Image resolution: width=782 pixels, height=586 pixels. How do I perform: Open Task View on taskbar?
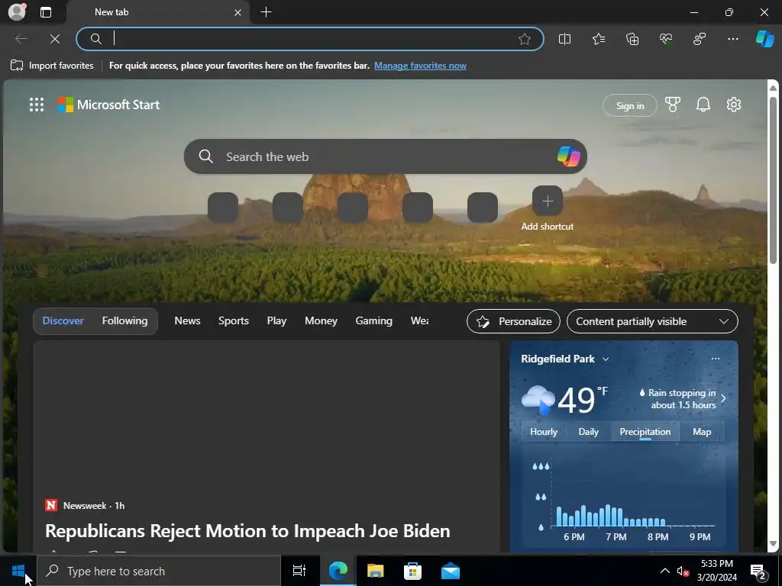[299, 571]
